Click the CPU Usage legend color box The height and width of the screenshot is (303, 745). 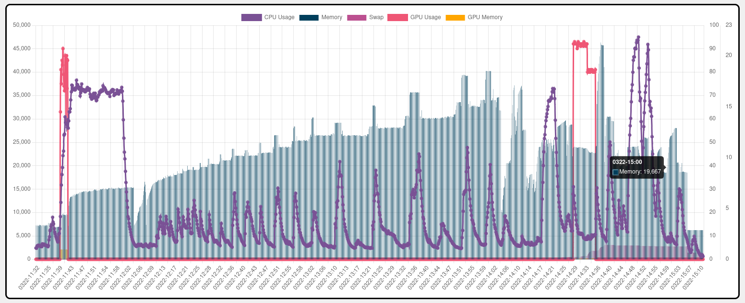coord(252,17)
